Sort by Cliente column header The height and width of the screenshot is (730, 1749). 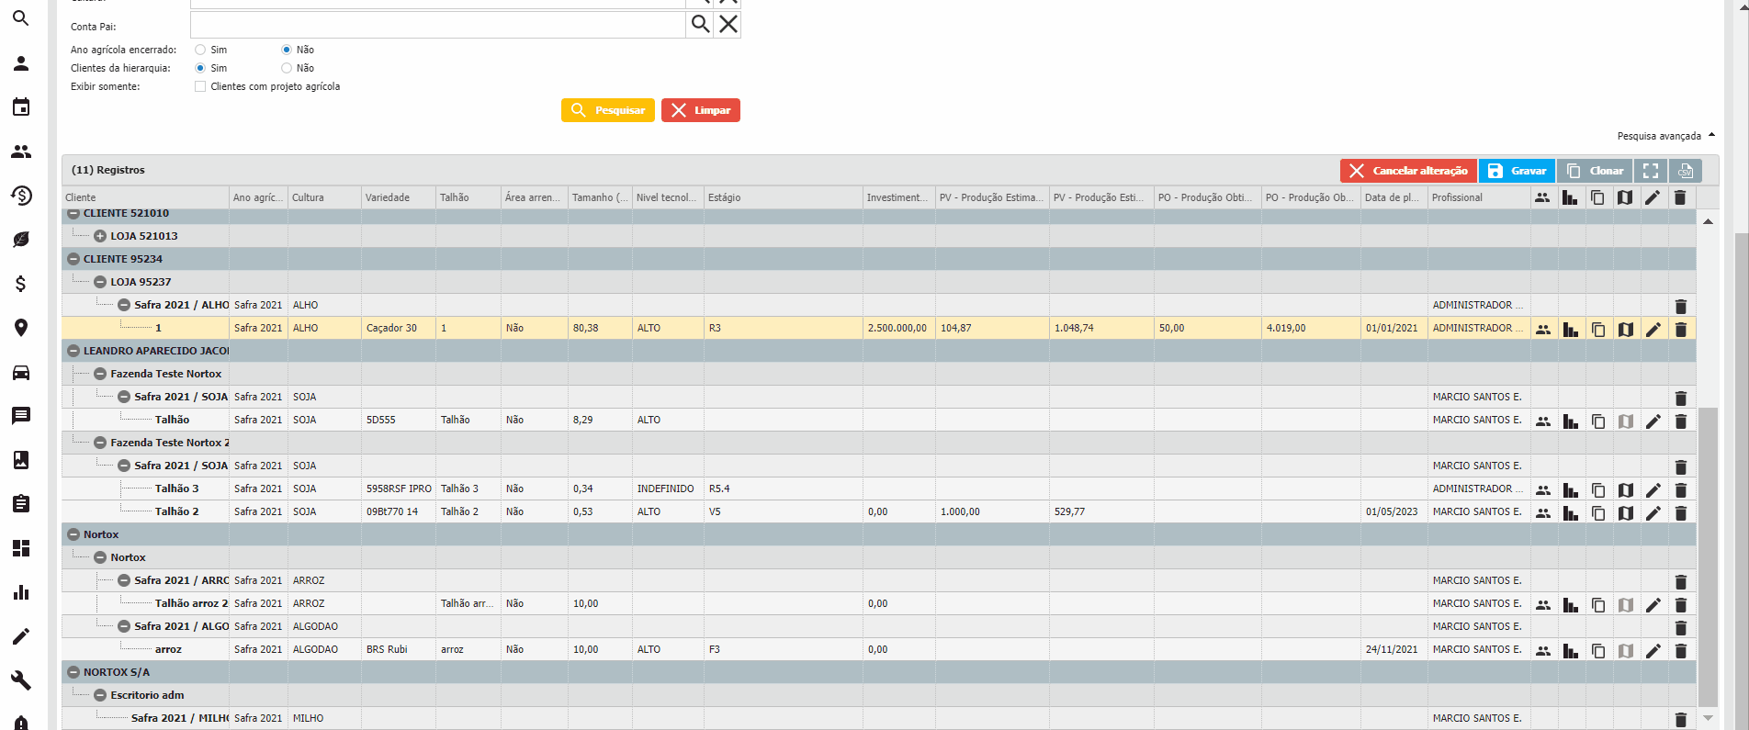(145, 197)
